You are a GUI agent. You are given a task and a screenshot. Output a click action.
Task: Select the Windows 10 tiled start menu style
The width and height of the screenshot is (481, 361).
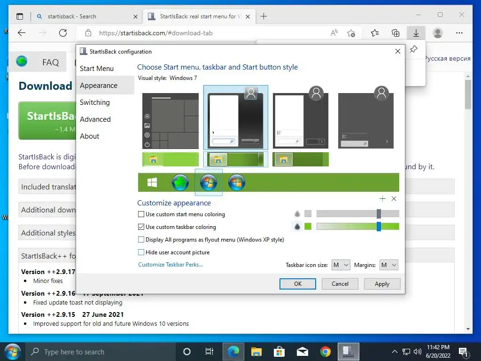tap(171, 121)
